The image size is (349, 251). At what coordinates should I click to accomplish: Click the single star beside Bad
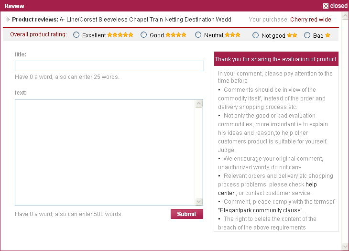(327, 35)
